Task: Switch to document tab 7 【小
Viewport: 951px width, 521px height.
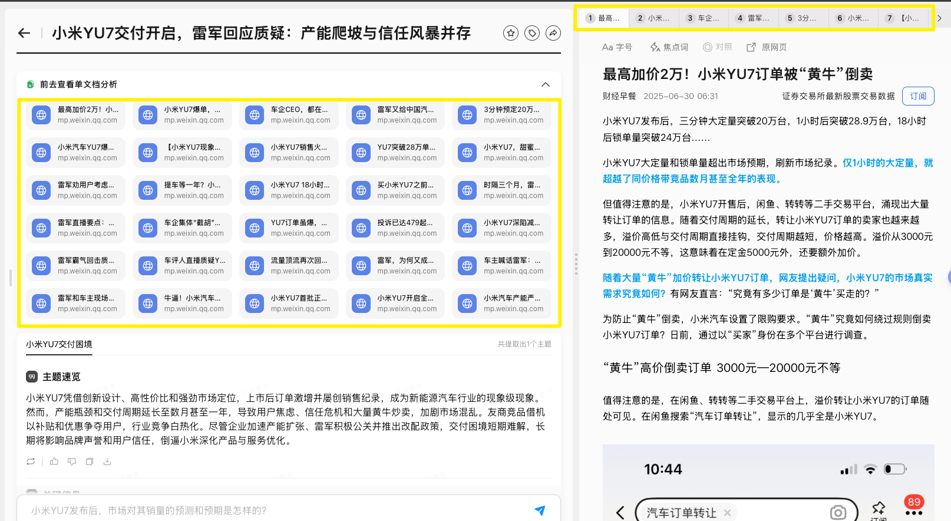Action: click(903, 18)
